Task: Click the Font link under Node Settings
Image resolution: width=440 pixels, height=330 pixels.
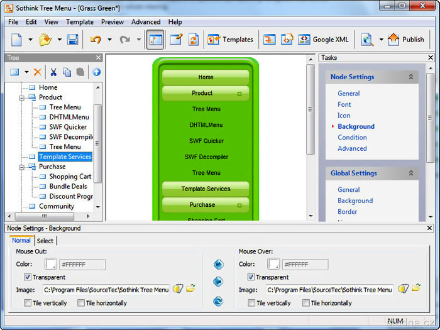Action: [x=344, y=104]
